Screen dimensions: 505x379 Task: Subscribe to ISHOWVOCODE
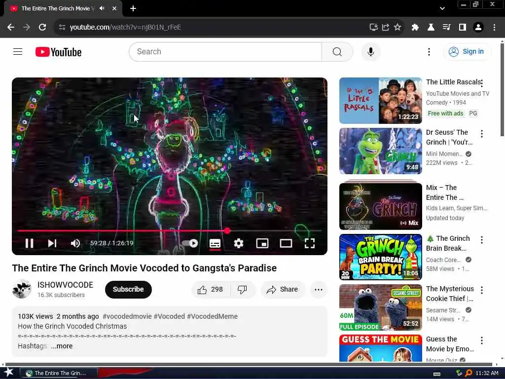pyautogui.click(x=128, y=289)
